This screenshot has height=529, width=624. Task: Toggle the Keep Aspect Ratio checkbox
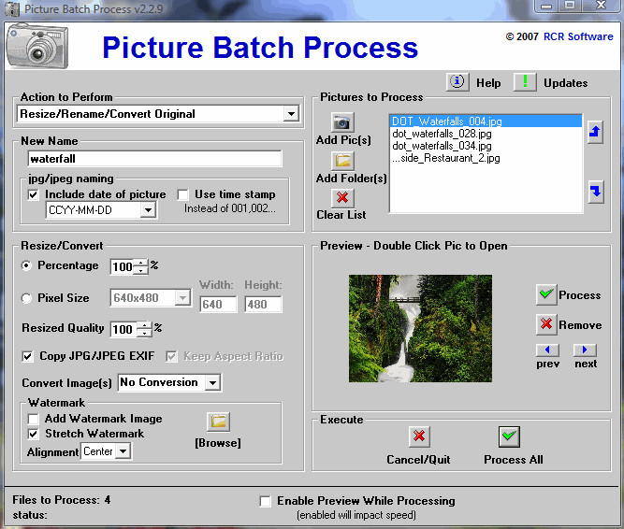click(x=171, y=356)
